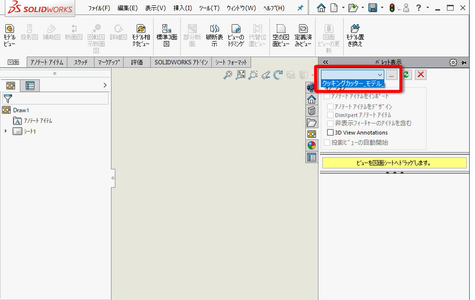Image resolution: width=475 pixels, height=300 pixels.
Task: Click the rebuild traffic light icon
Action: (392, 8)
